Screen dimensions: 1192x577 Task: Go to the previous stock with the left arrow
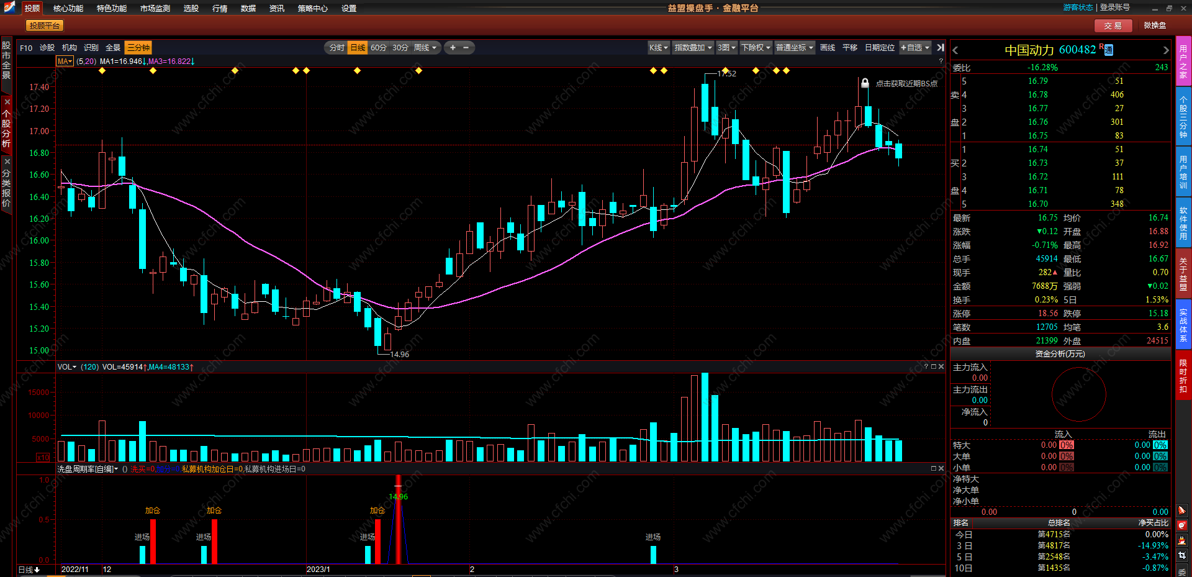tap(955, 50)
